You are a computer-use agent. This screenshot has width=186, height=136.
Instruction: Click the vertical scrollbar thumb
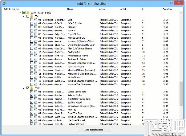coord(181,93)
